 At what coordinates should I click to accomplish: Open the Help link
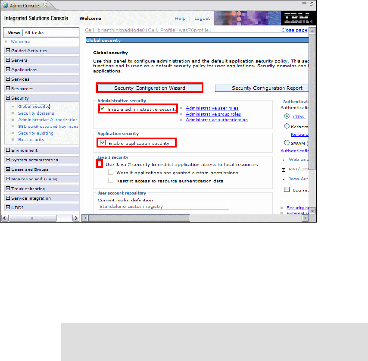pyautogui.click(x=180, y=18)
